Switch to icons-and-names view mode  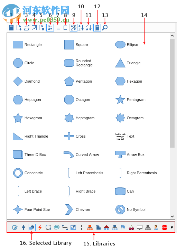click(50, 28)
